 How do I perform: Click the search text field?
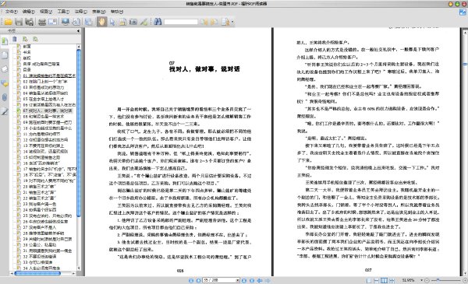(x=181, y=22)
